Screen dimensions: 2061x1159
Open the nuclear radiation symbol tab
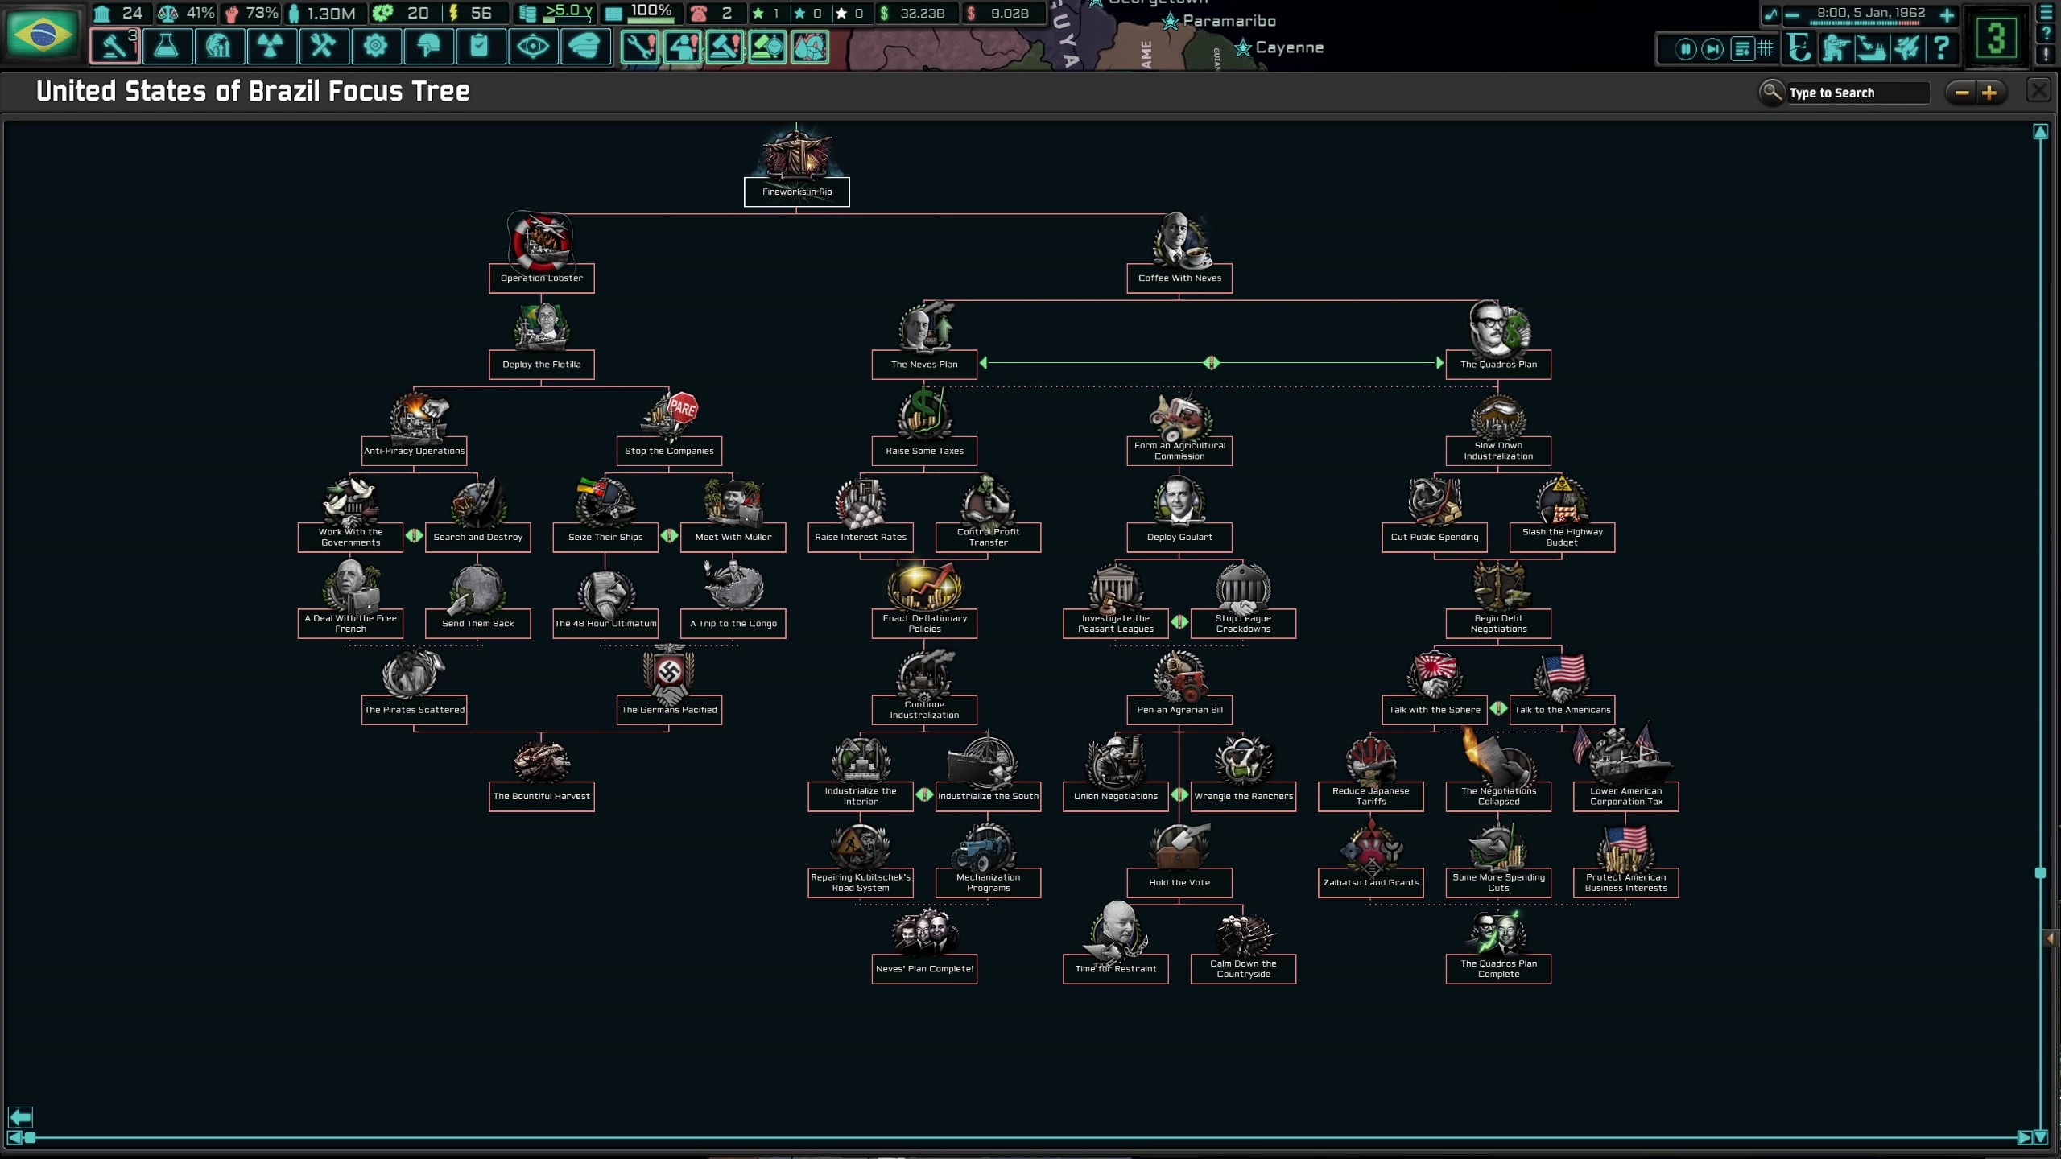pyautogui.click(x=271, y=46)
